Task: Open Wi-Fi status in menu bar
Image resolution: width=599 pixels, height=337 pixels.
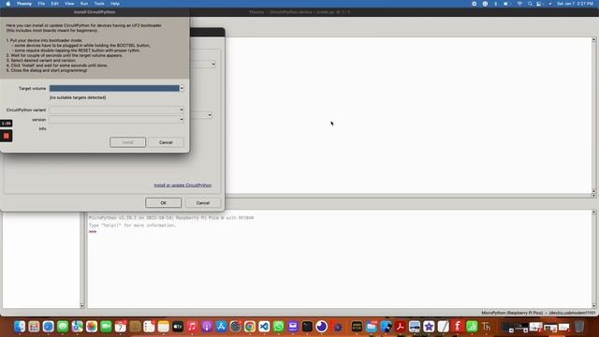Action: click(519, 4)
